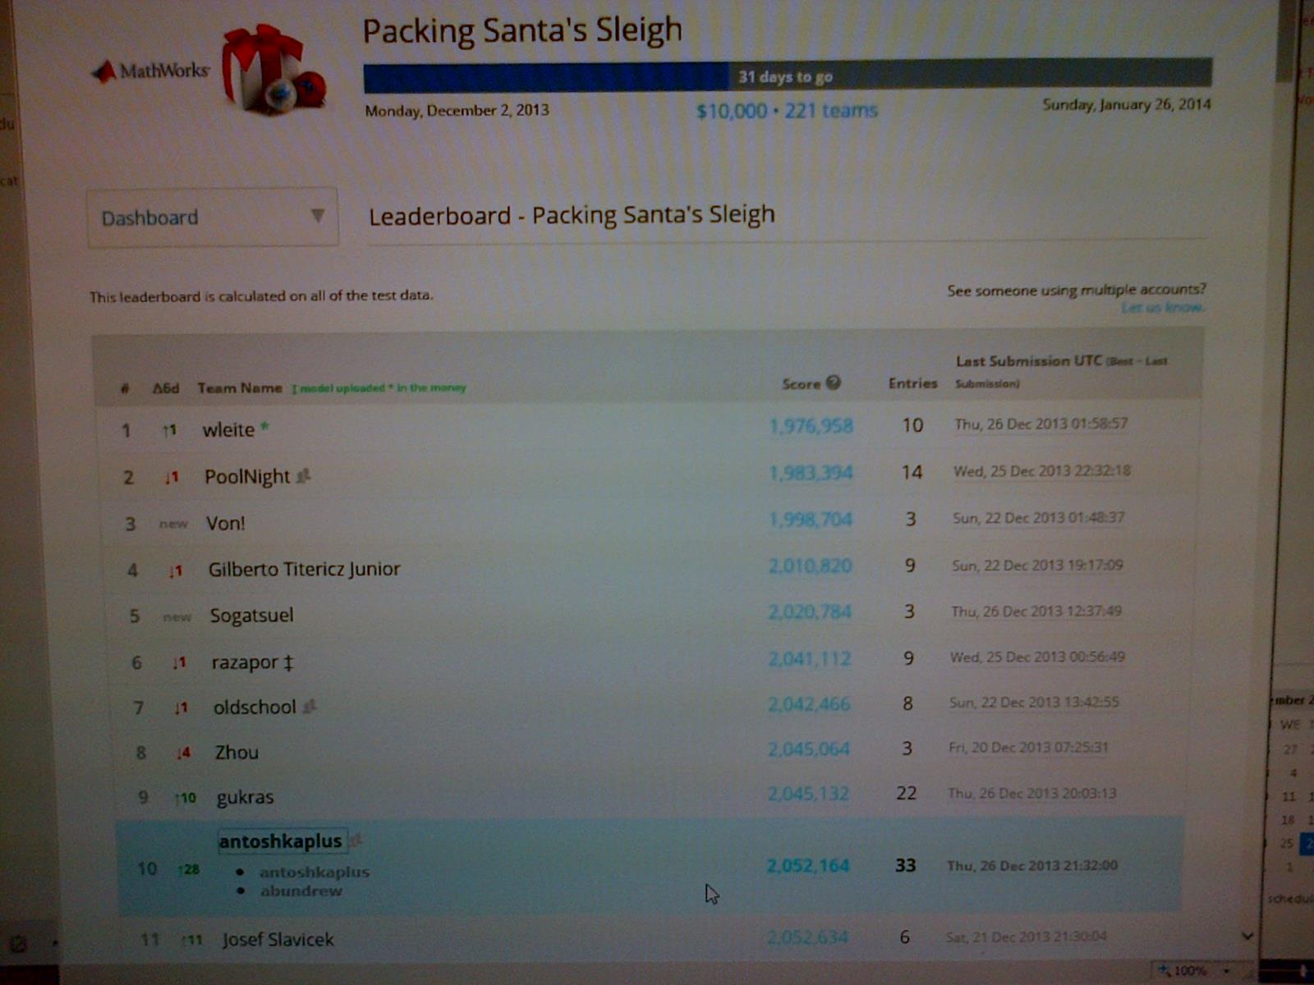Screen dimensions: 1314x985
Task: Click the team icon beside antoshkaplus
Action: [356, 840]
